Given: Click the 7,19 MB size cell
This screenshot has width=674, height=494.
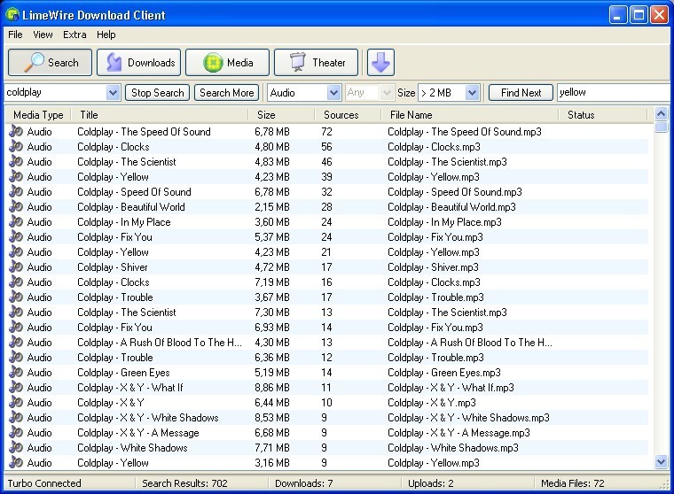Looking at the screenshot, I should (272, 282).
